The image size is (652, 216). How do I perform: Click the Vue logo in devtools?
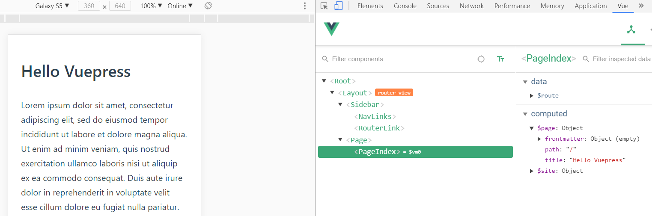(331, 29)
